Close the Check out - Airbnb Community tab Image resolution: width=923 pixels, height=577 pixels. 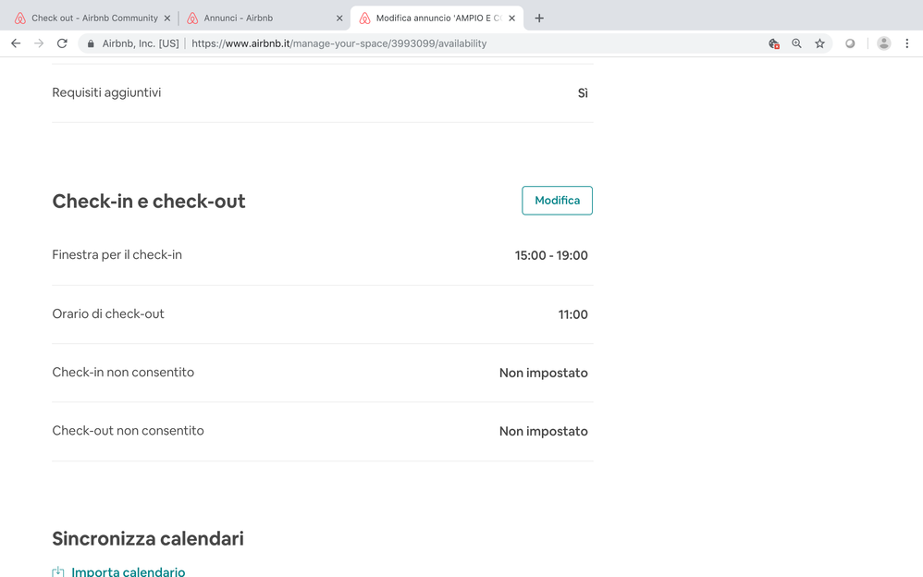[167, 18]
